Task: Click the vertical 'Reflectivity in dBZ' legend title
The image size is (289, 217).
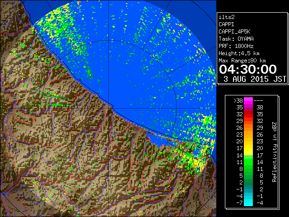Action: pos(275,152)
